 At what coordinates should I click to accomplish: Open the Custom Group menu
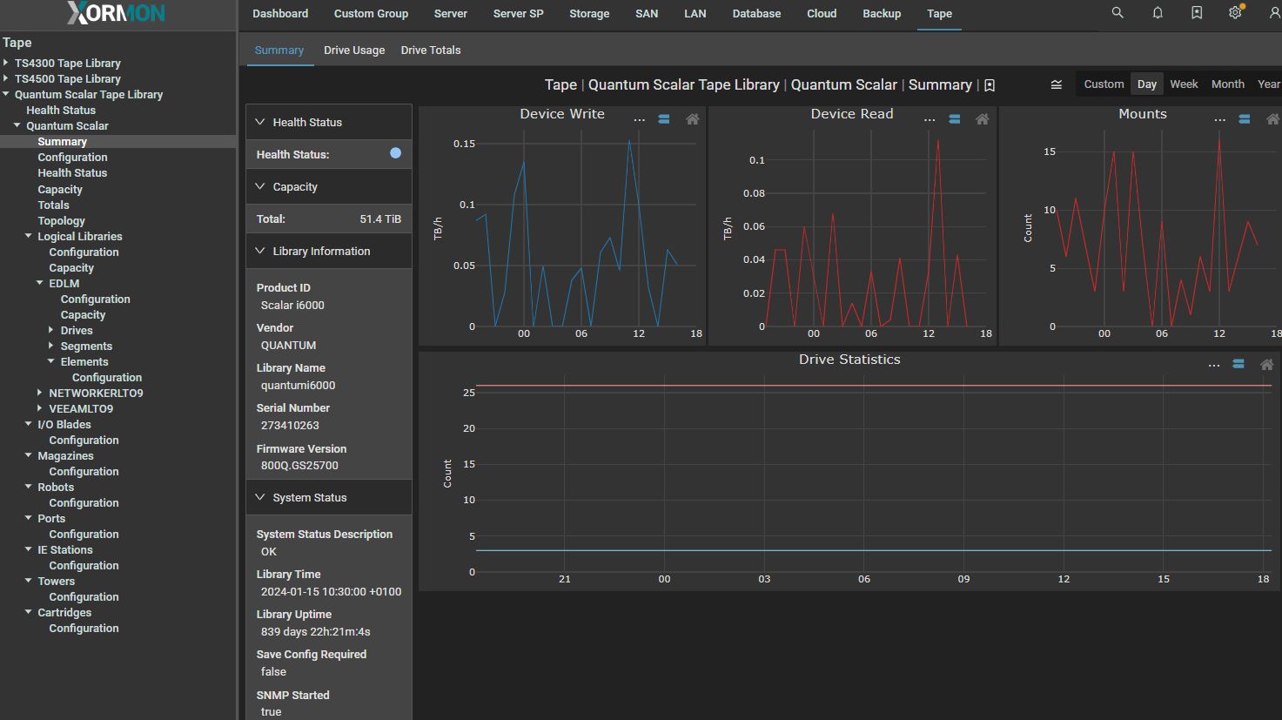click(x=371, y=14)
